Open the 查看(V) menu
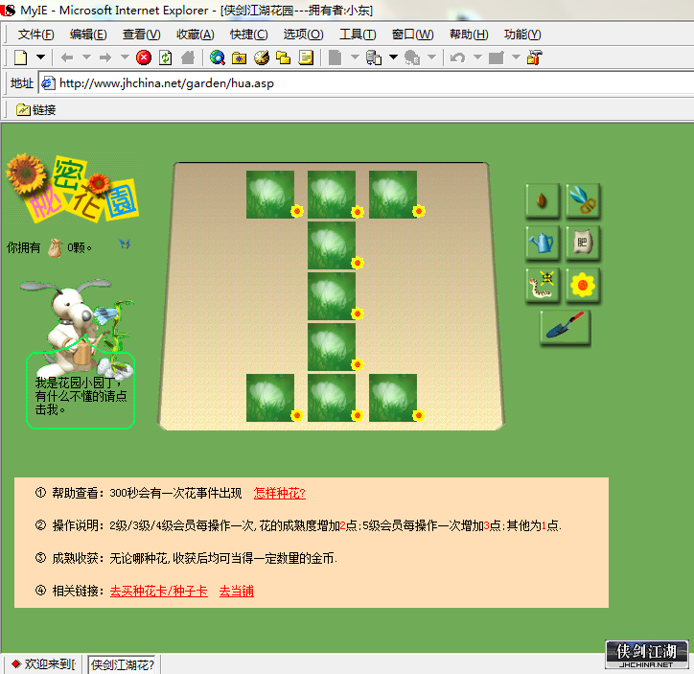Image resolution: width=694 pixels, height=674 pixels. click(141, 35)
